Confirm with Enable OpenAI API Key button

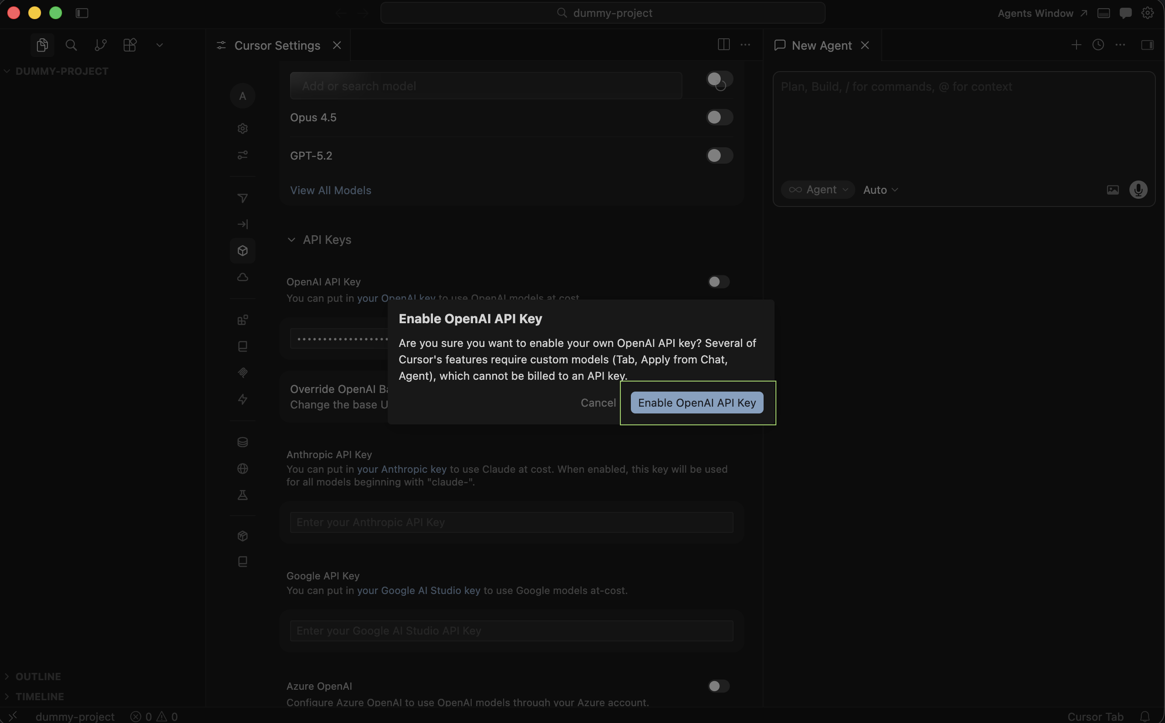coord(697,403)
